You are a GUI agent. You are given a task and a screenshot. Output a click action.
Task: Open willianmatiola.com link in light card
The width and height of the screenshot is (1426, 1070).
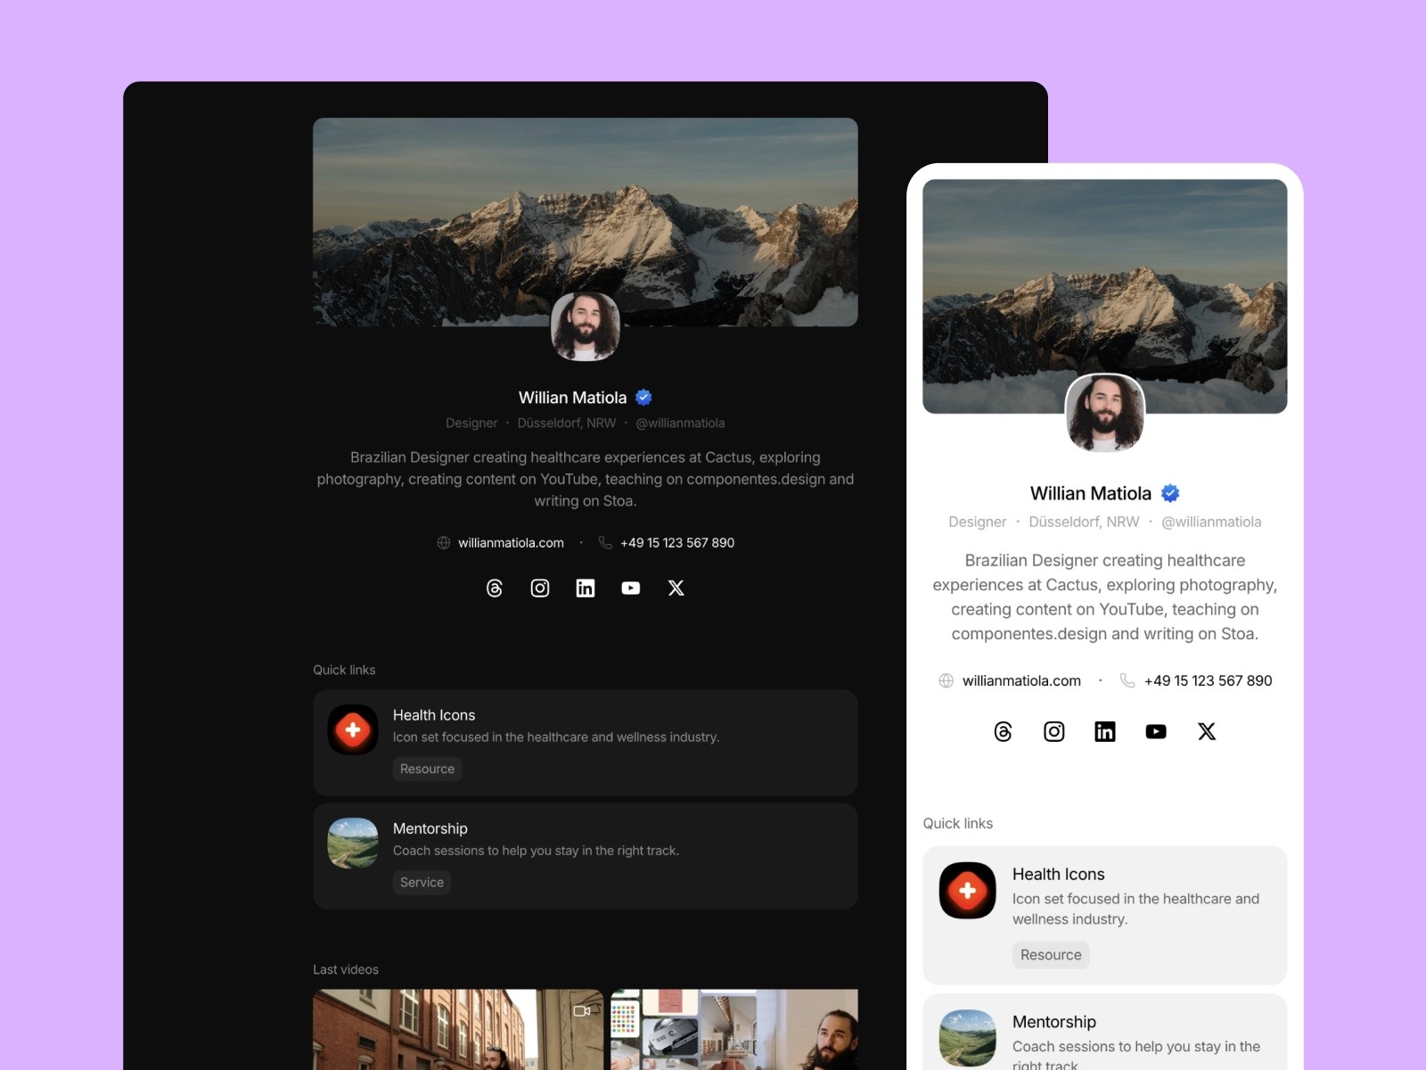[x=1021, y=680]
